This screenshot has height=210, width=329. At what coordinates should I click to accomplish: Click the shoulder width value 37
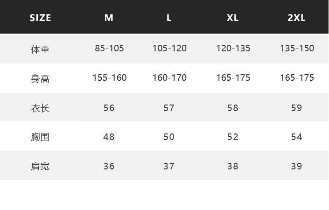[169, 166]
